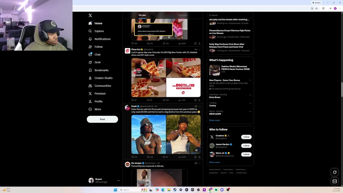Bookmark the Pizza Hut post
Image resolution: width=343 pixels, height=193 pixels.
pyautogui.click(x=195, y=100)
